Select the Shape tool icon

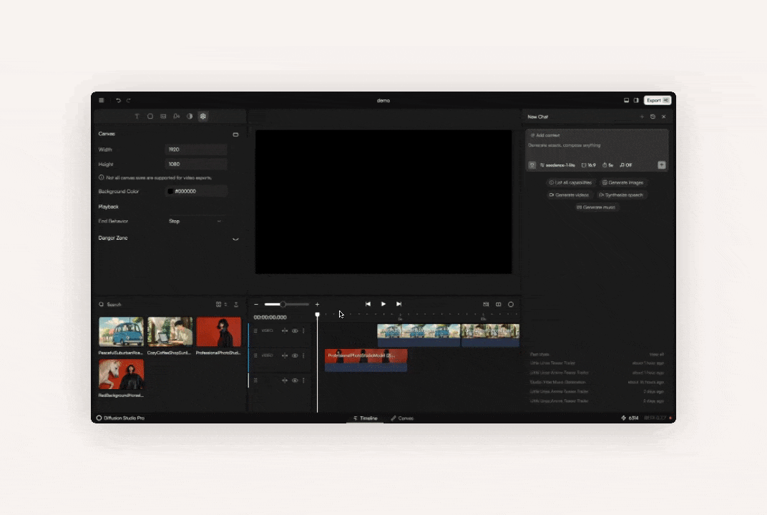(150, 116)
